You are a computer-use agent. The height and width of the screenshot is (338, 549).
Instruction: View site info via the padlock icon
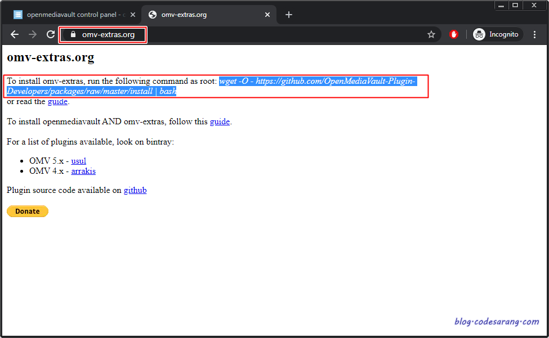(73, 34)
